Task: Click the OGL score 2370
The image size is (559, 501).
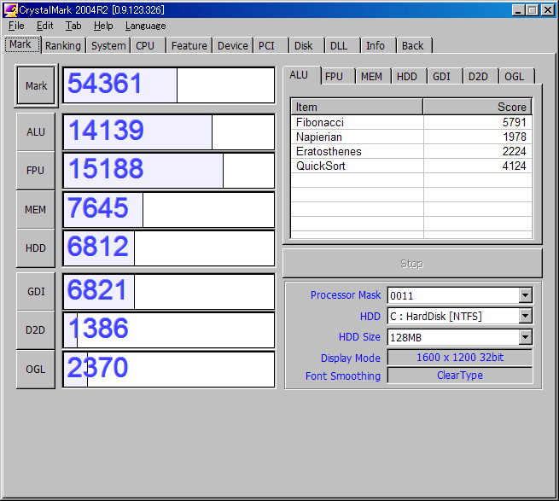Action: [x=97, y=368]
